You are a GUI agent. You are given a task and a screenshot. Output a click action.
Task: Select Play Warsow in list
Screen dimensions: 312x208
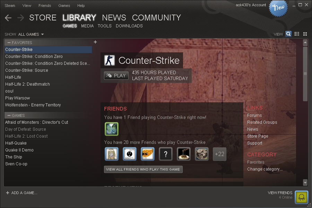[x=48, y=98]
